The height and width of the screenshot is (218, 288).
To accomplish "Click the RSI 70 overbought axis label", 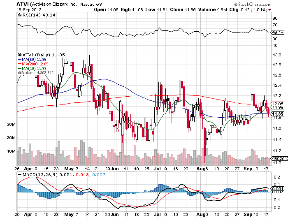I will coord(275,25).
